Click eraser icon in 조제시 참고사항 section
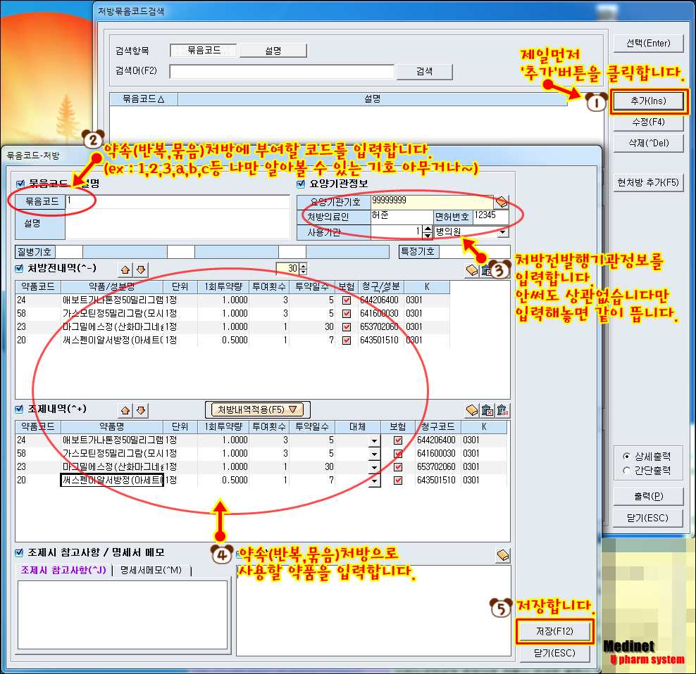Image resolution: width=696 pixels, height=674 pixels. point(502,555)
